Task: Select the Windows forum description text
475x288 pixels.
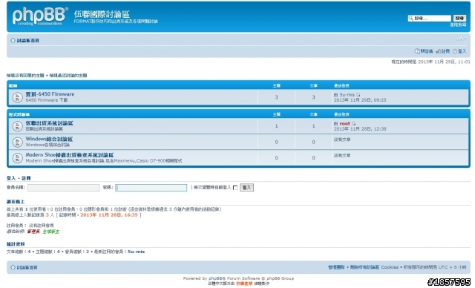Action: click(47, 145)
